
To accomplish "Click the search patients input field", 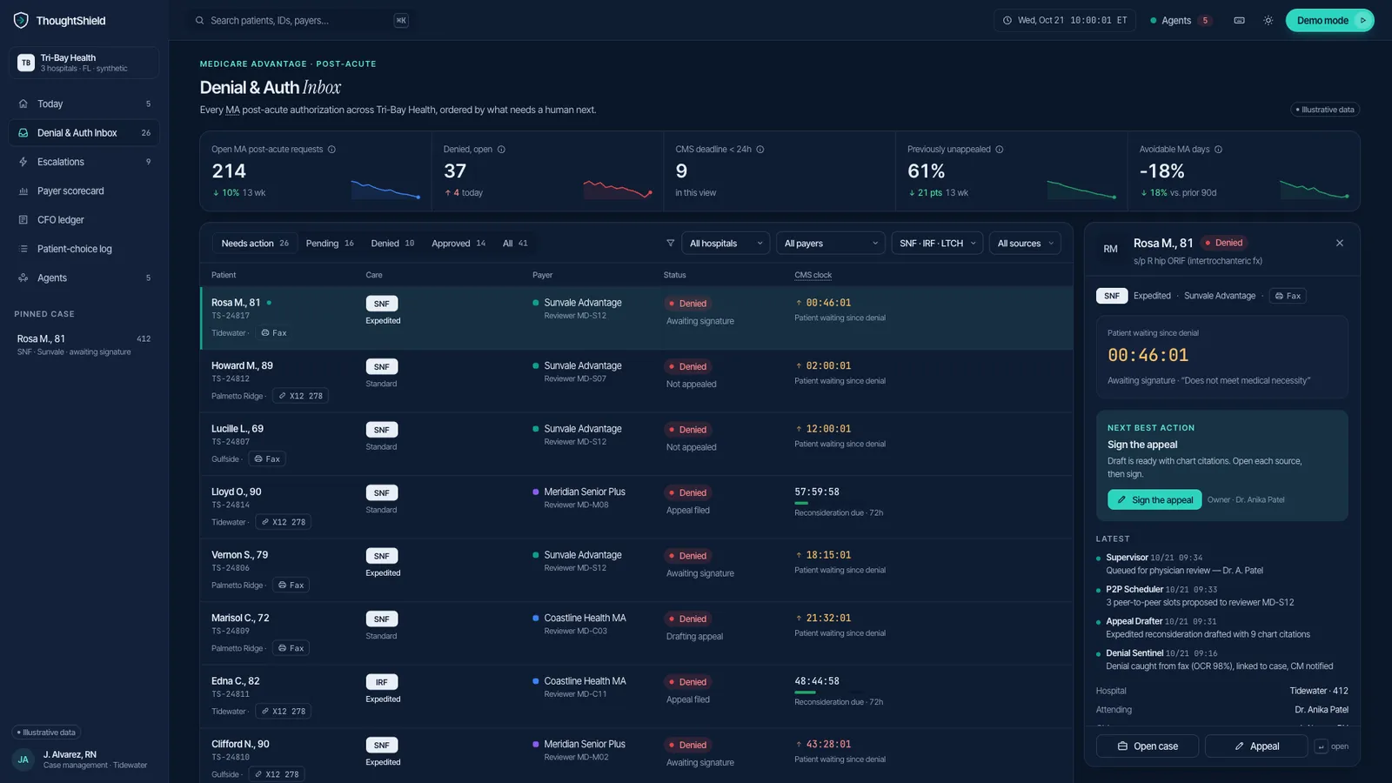I will (301, 20).
